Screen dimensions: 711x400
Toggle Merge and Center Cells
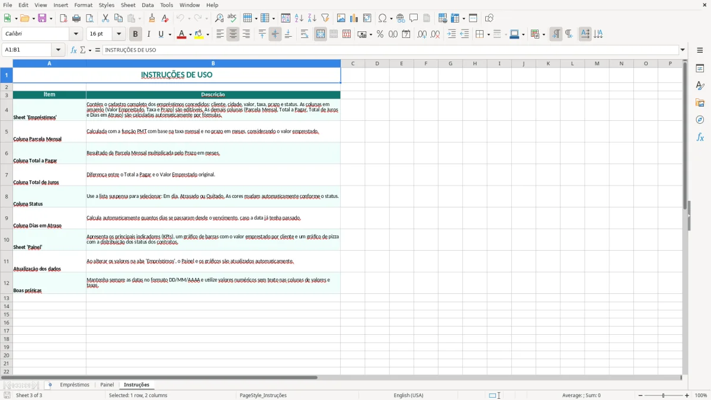pyautogui.click(x=321, y=34)
